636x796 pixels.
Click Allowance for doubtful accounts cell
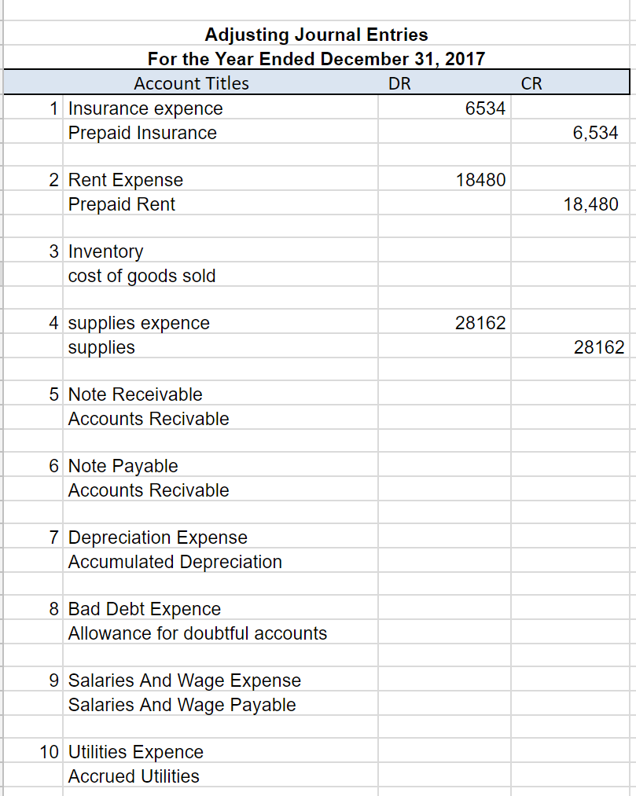pos(190,633)
